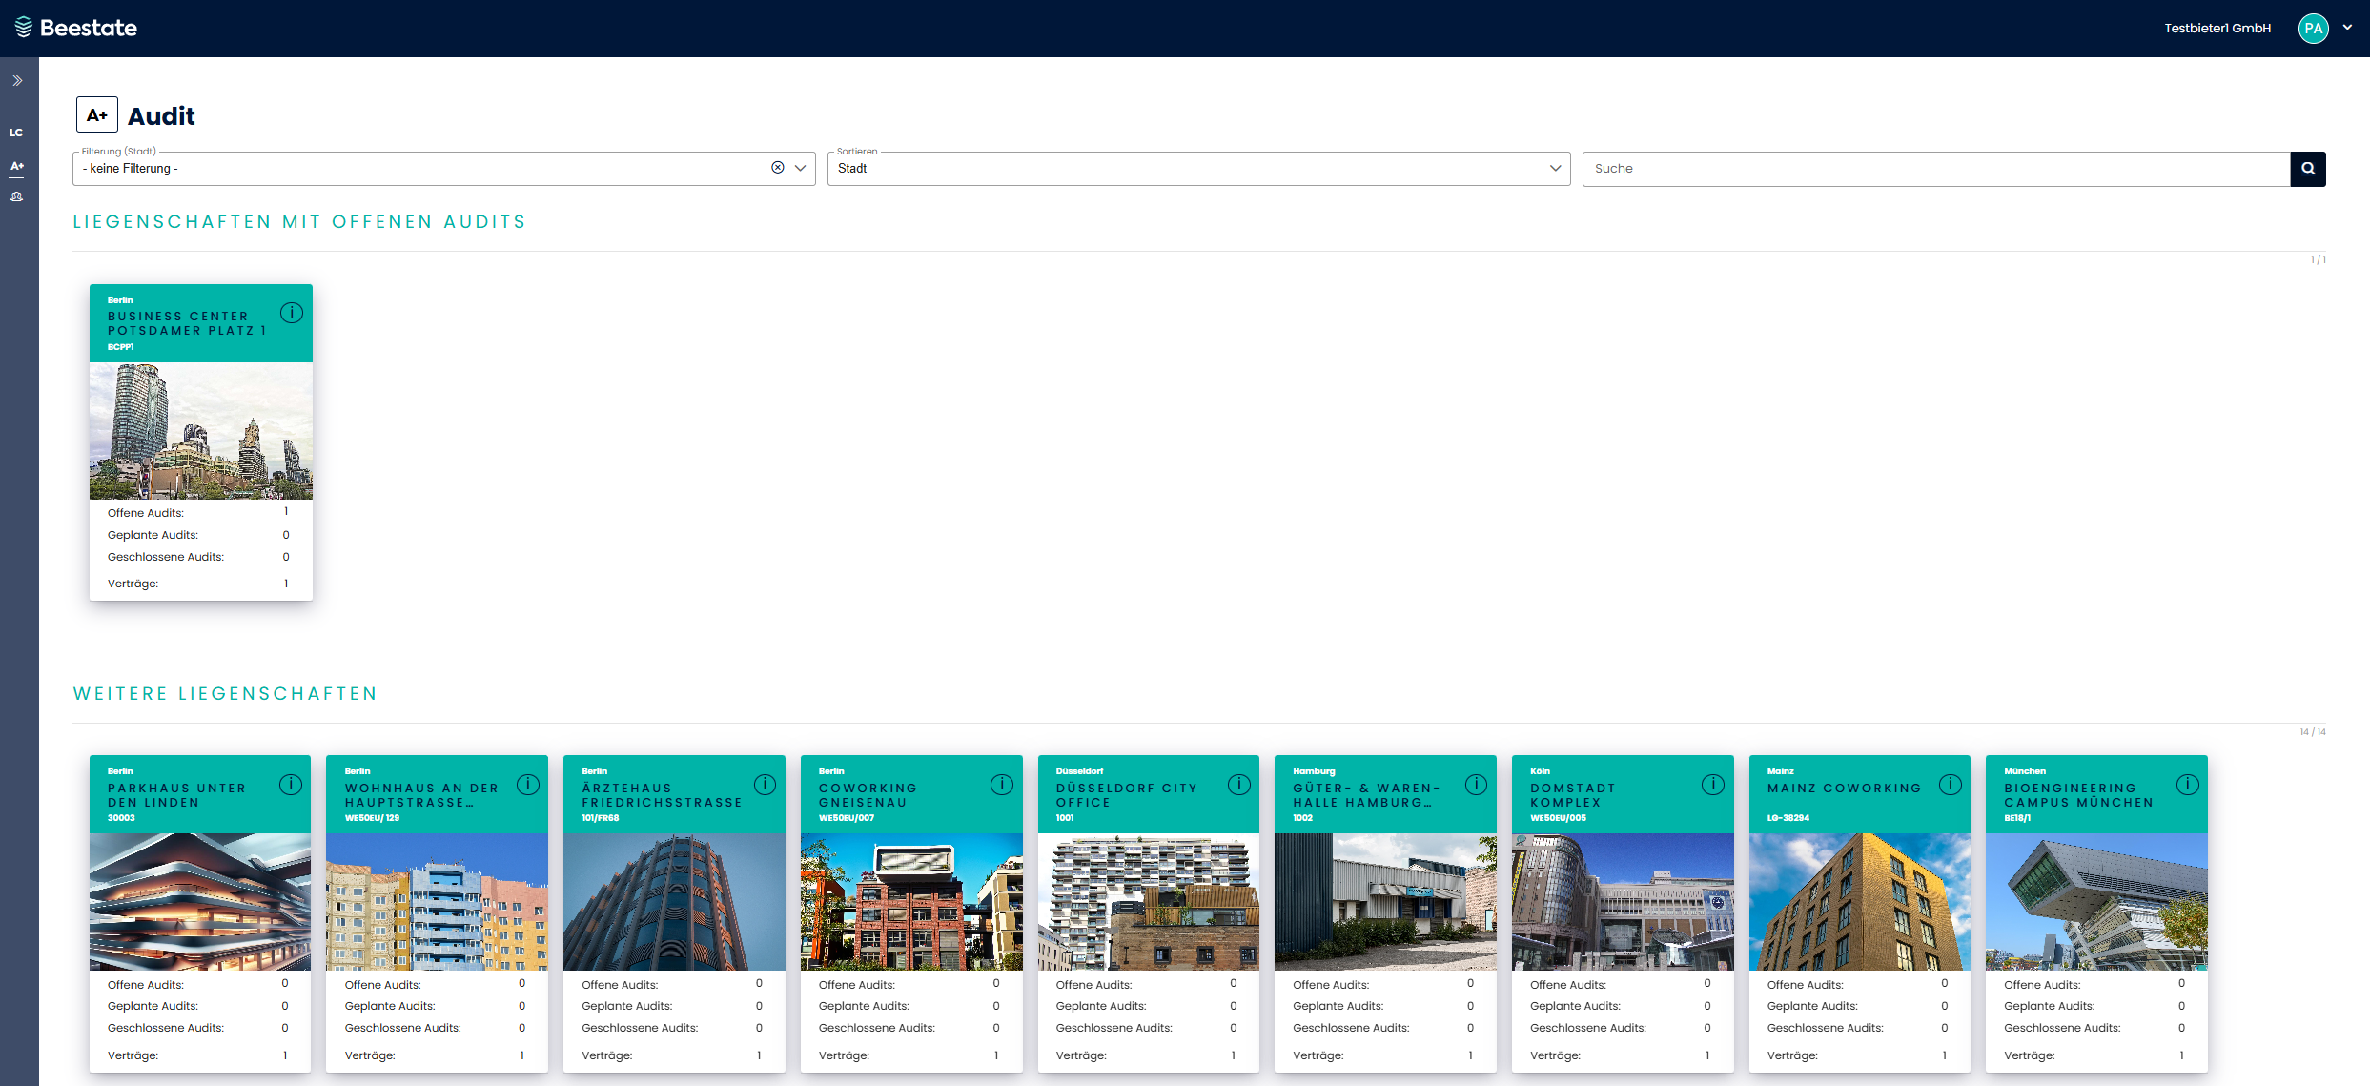Open the Ärztehaus Friedrichsstrasse building thumbnail
The width and height of the screenshot is (2370, 1086).
(x=674, y=901)
